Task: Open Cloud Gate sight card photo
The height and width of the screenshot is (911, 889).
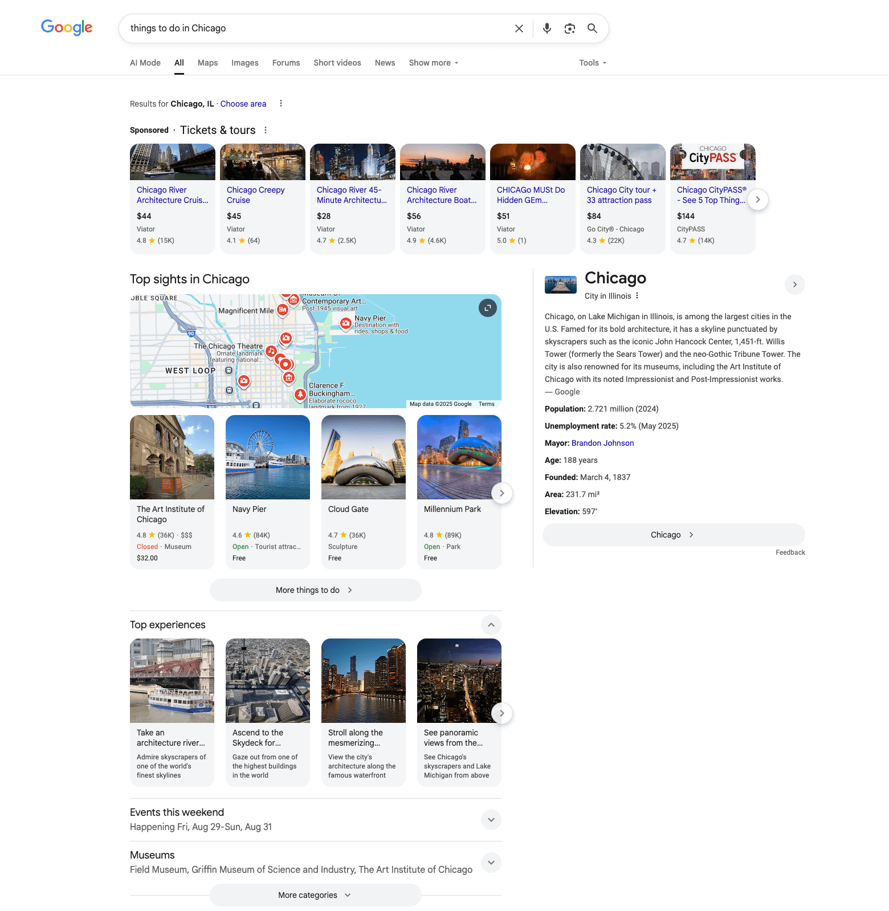Action: 364,457
